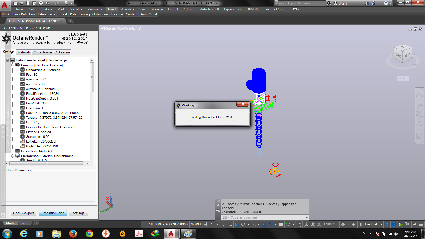
Task: Switch to the Materials tab in OctaneRender
Action: (x=24, y=52)
